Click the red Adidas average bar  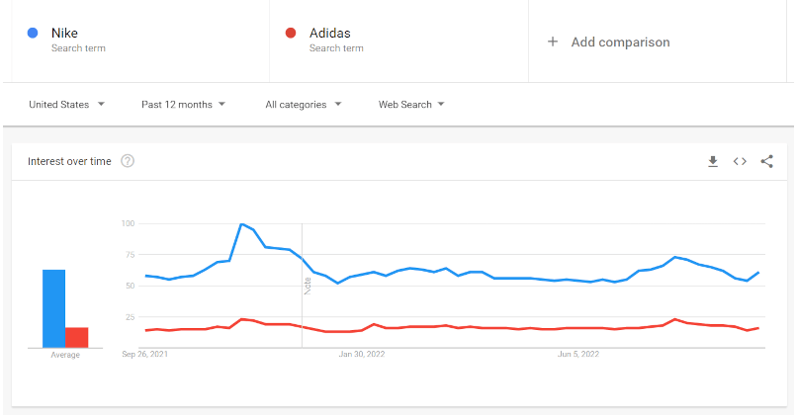click(77, 337)
